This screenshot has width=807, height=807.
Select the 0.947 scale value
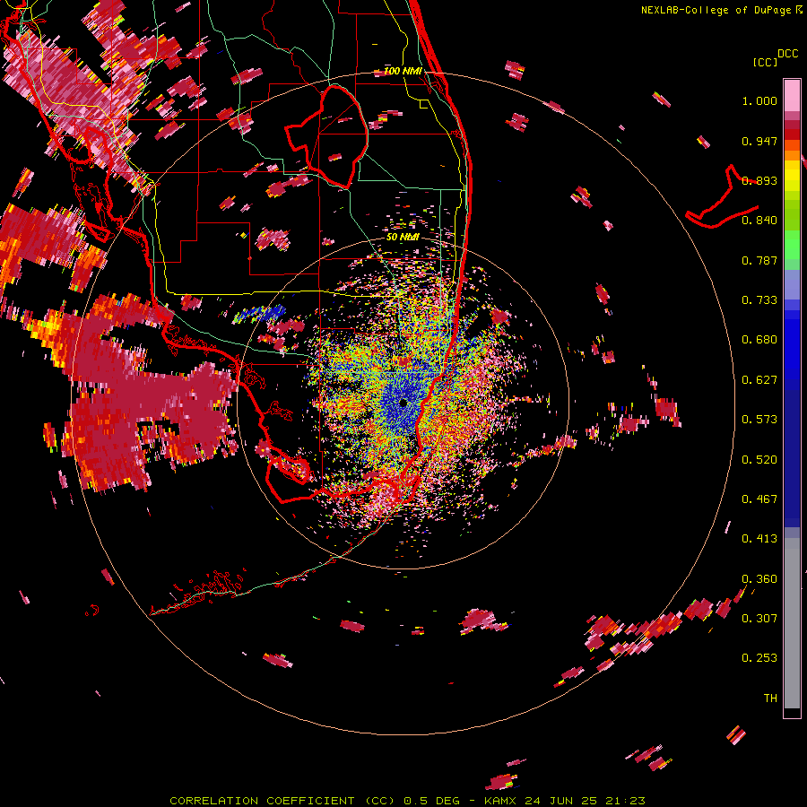pos(759,141)
